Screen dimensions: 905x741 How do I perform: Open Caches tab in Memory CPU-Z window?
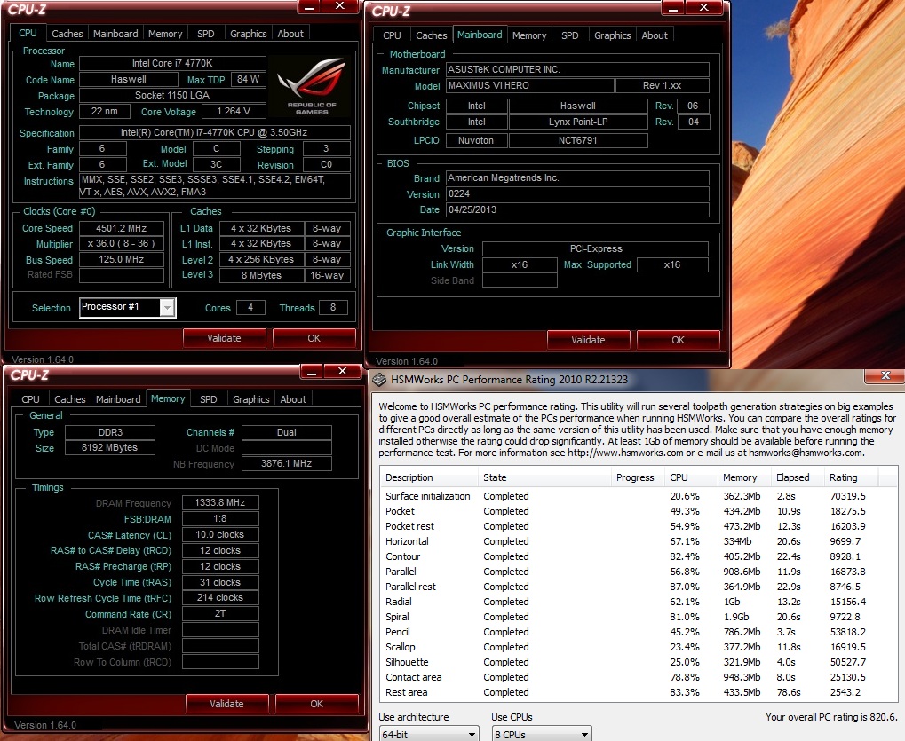click(70, 399)
